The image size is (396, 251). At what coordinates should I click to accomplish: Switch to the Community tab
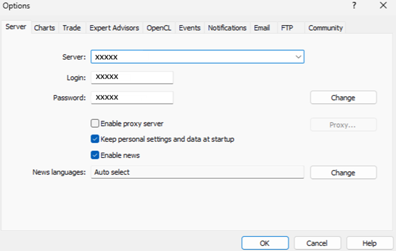[x=325, y=28]
